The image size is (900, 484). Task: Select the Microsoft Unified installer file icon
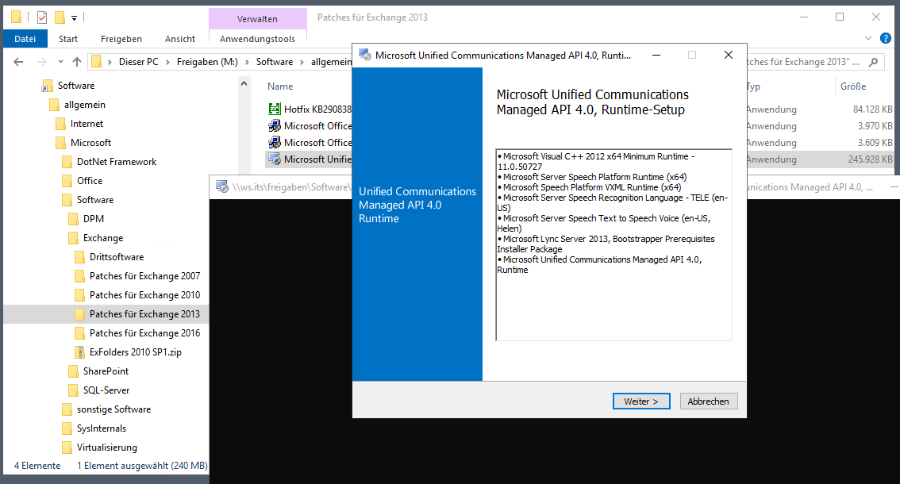point(275,159)
